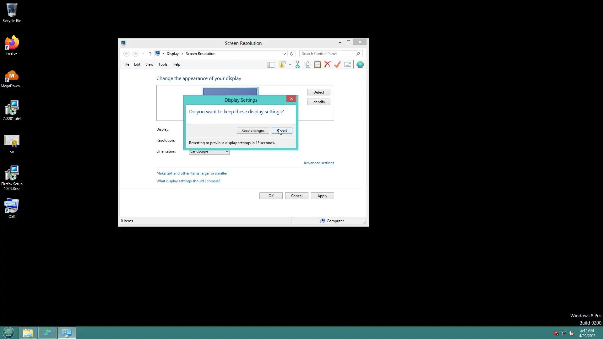Open the folder options dropdown arrow
603x339 pixels.
click(290, 64)
